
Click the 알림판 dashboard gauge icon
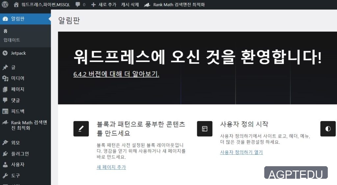5,19
